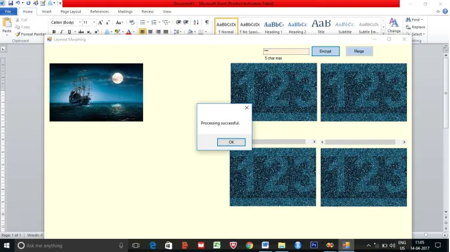The image size is (450, 252).
Task: Click Copy in the Word Clipboard group
Action: 23,27
